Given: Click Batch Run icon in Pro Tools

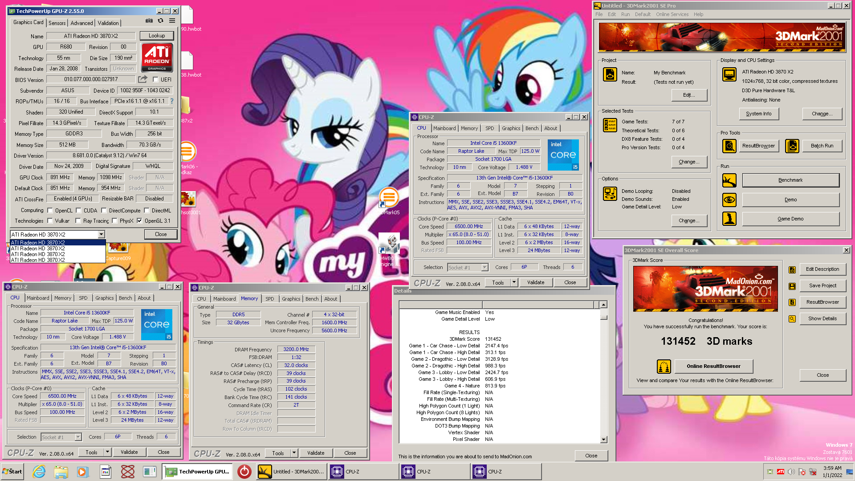Looking at the screenshot, I should click(792, 146).
